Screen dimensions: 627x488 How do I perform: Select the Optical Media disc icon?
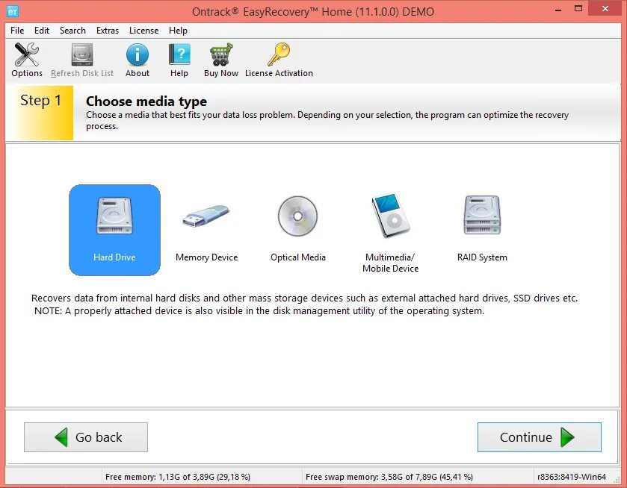pos(298,216)
